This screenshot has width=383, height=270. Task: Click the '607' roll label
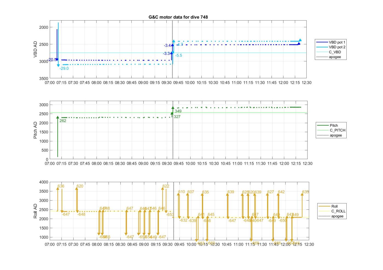(x=191, y=192)
